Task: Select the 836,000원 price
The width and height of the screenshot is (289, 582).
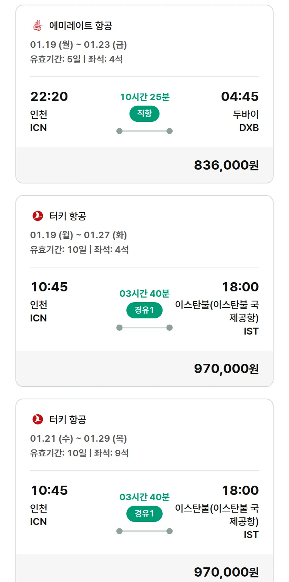Action: click(226, 165)
